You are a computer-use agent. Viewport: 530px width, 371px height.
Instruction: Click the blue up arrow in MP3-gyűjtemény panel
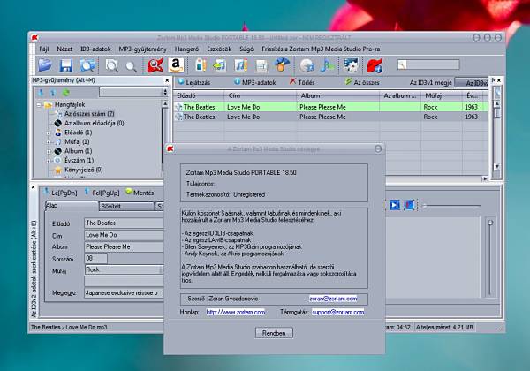52,92
